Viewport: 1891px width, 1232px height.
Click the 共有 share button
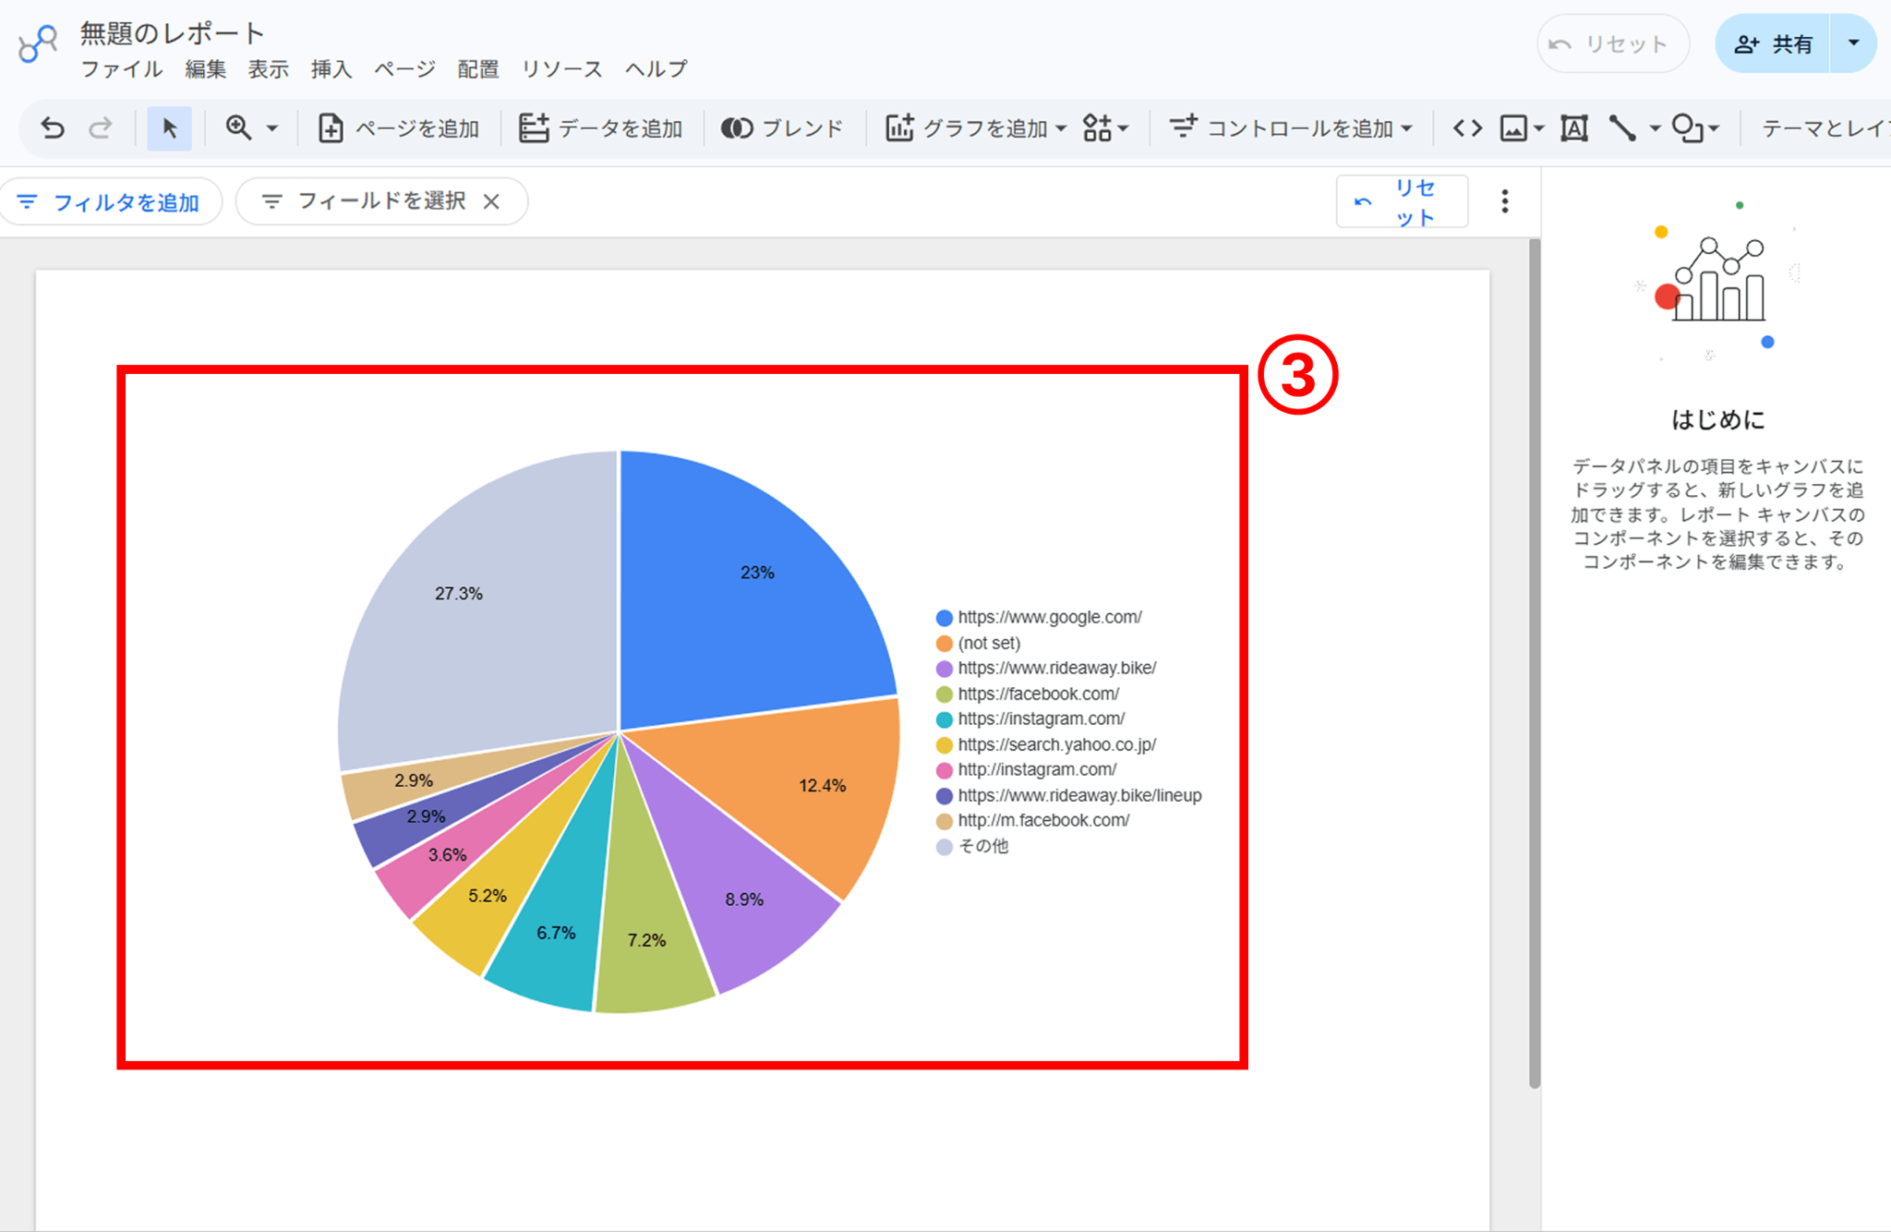coord(1772,43)
